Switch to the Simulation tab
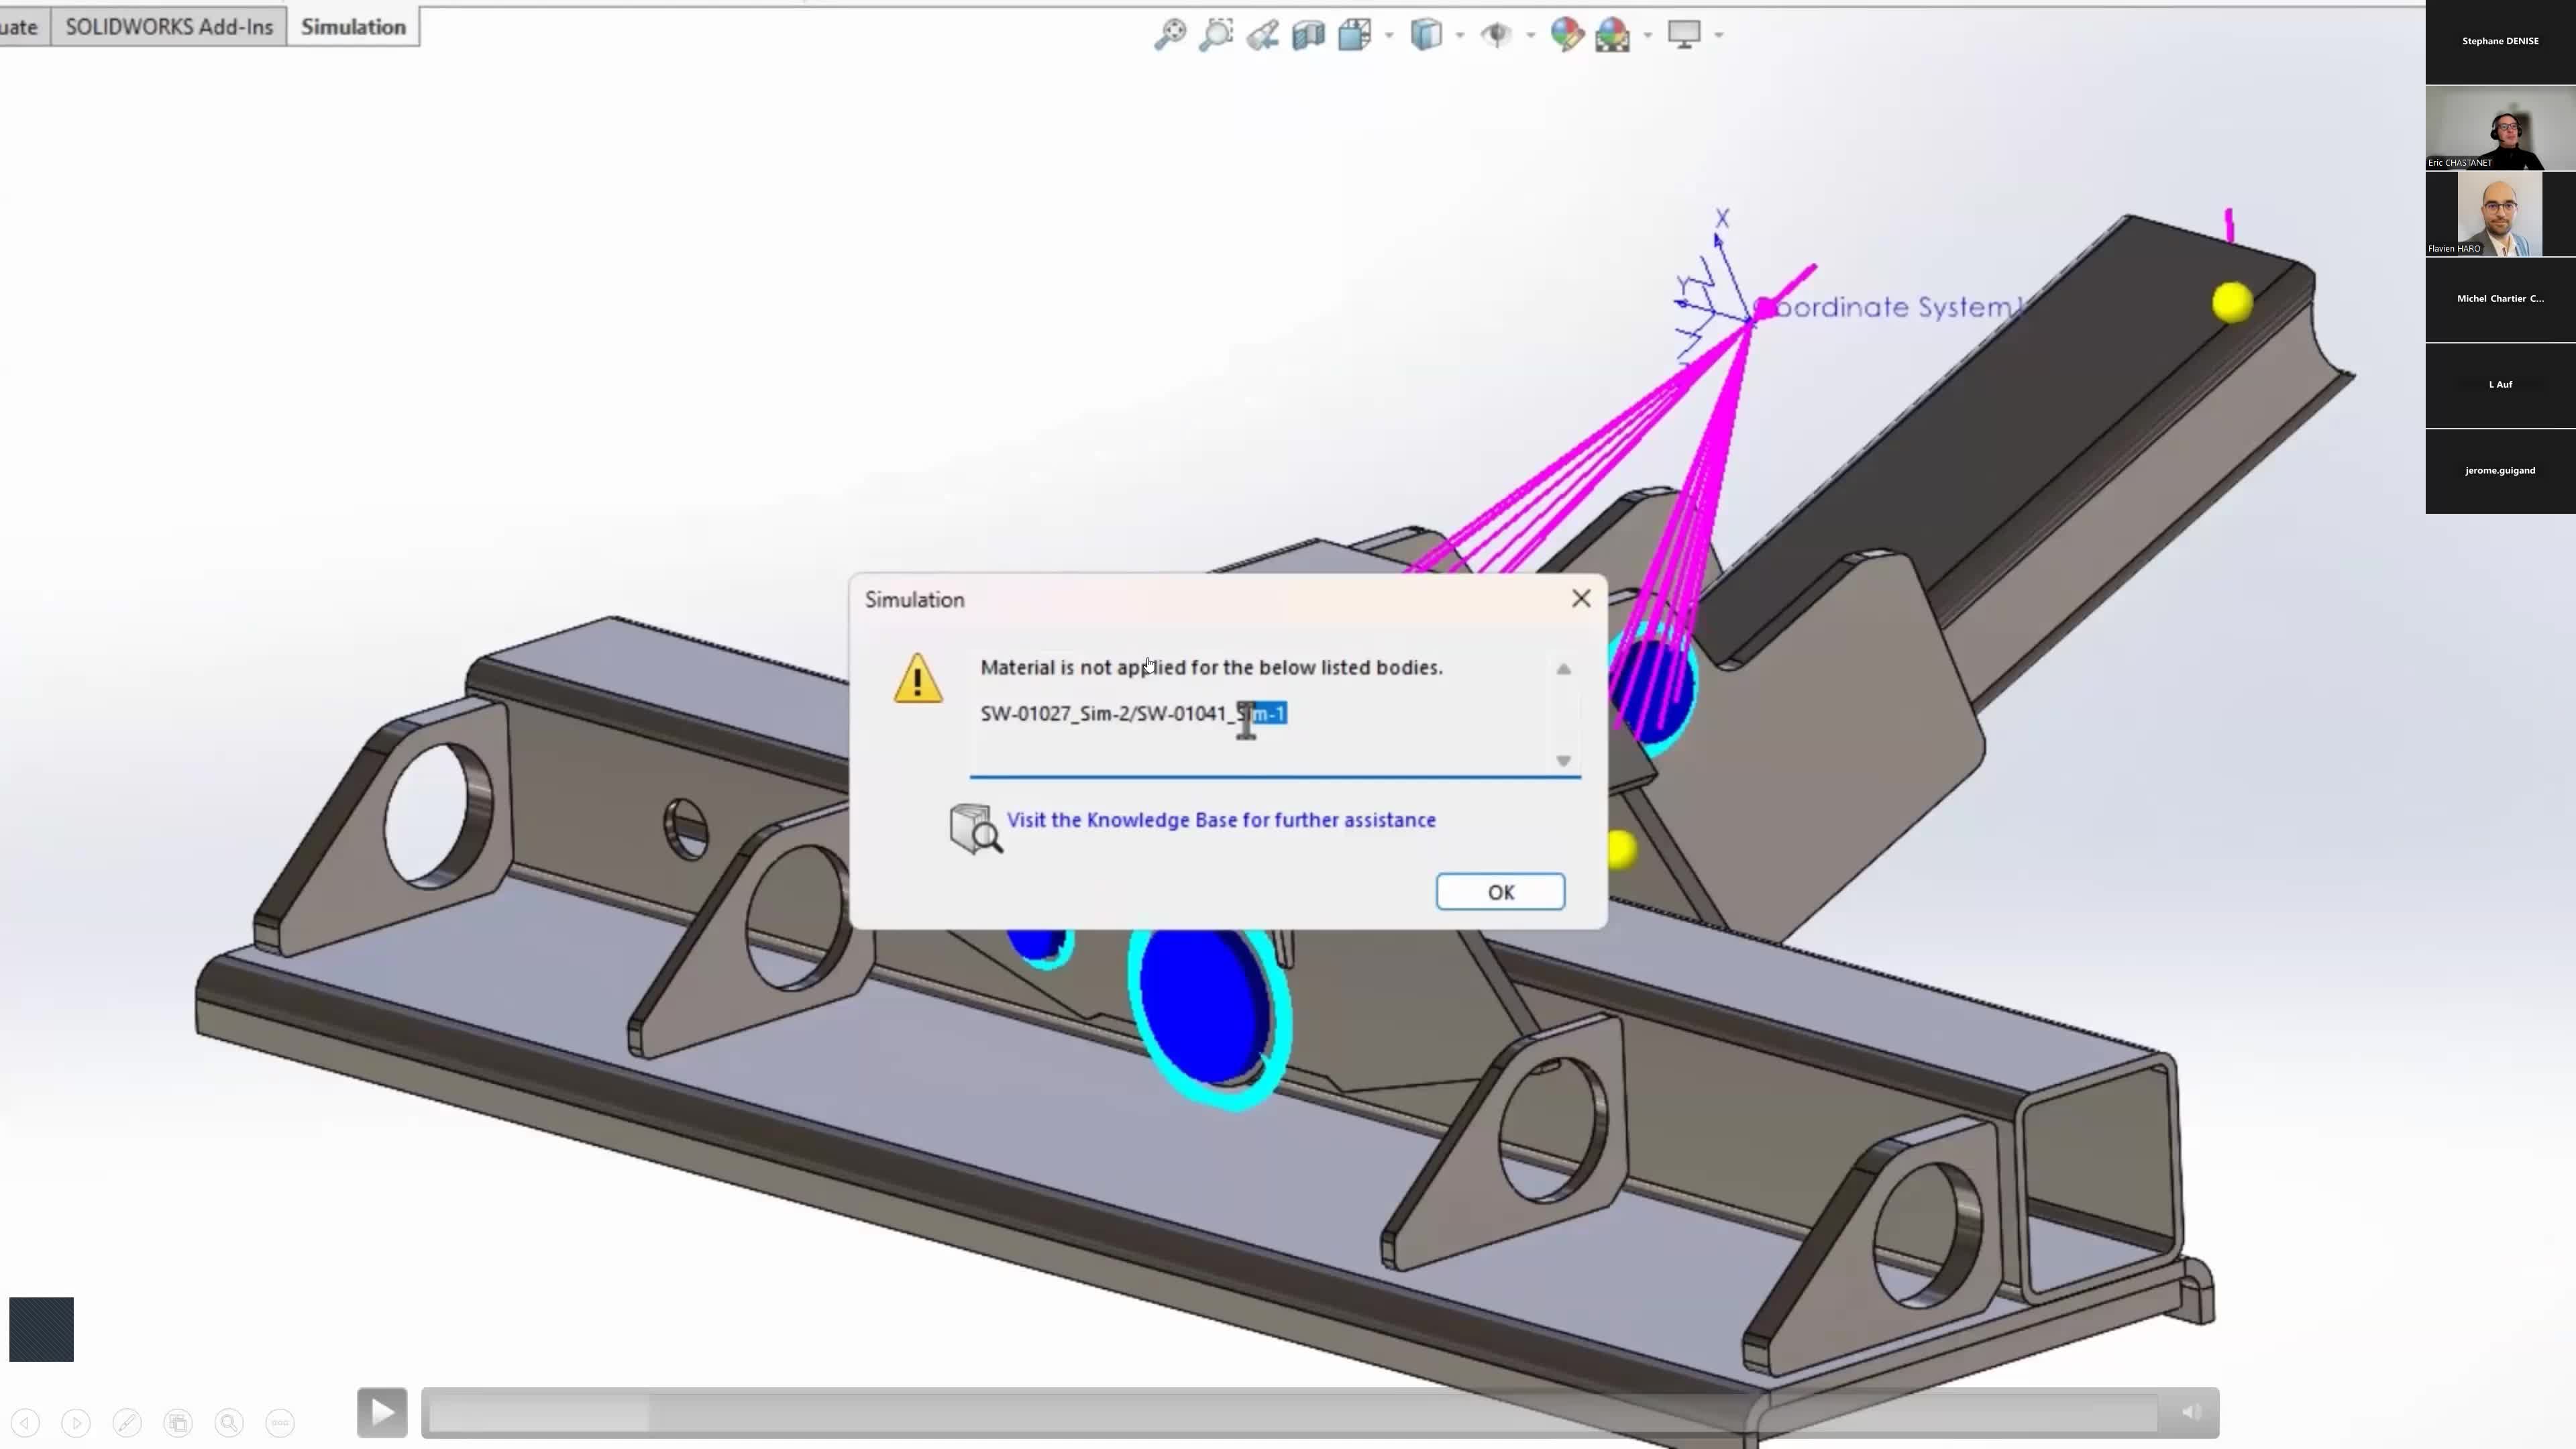This screenshot has width=2576, height=1449. (x=353, y=27)
